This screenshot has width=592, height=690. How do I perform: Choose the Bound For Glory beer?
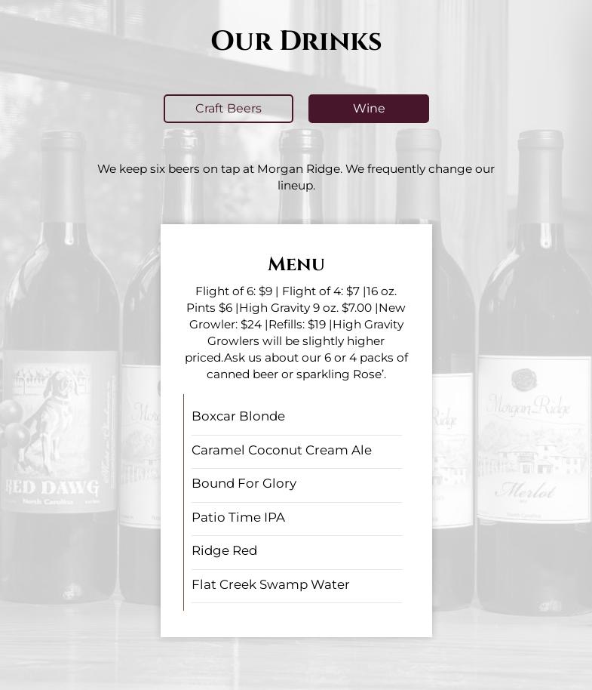coord(296,484)
